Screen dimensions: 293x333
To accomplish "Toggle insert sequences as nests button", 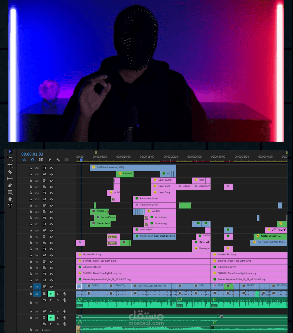I will 24,160.
